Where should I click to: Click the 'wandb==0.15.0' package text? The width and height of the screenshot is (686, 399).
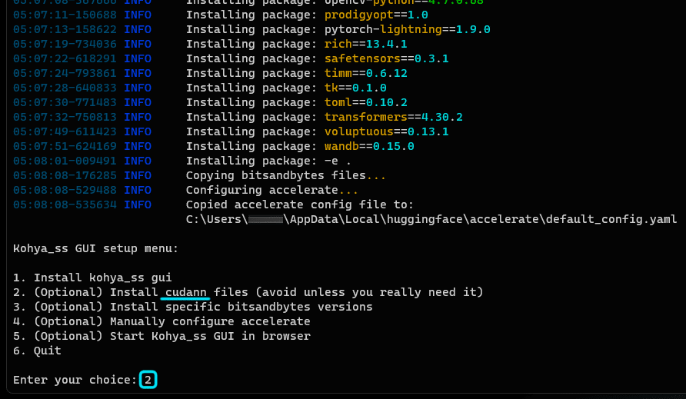369,146
